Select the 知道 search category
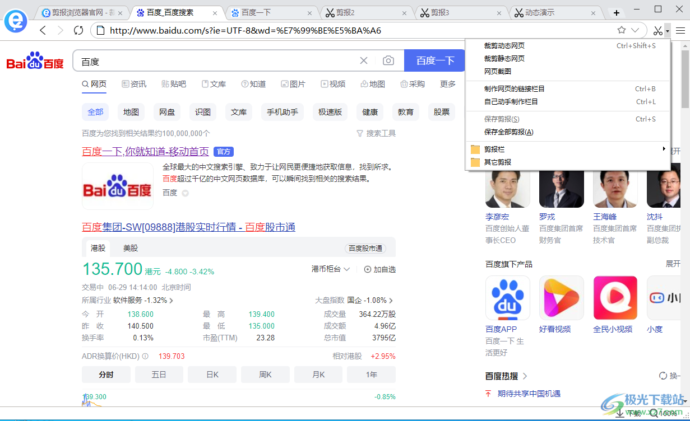Image resolution: width=690 pixels, height=421 pixels. [253, 84]
